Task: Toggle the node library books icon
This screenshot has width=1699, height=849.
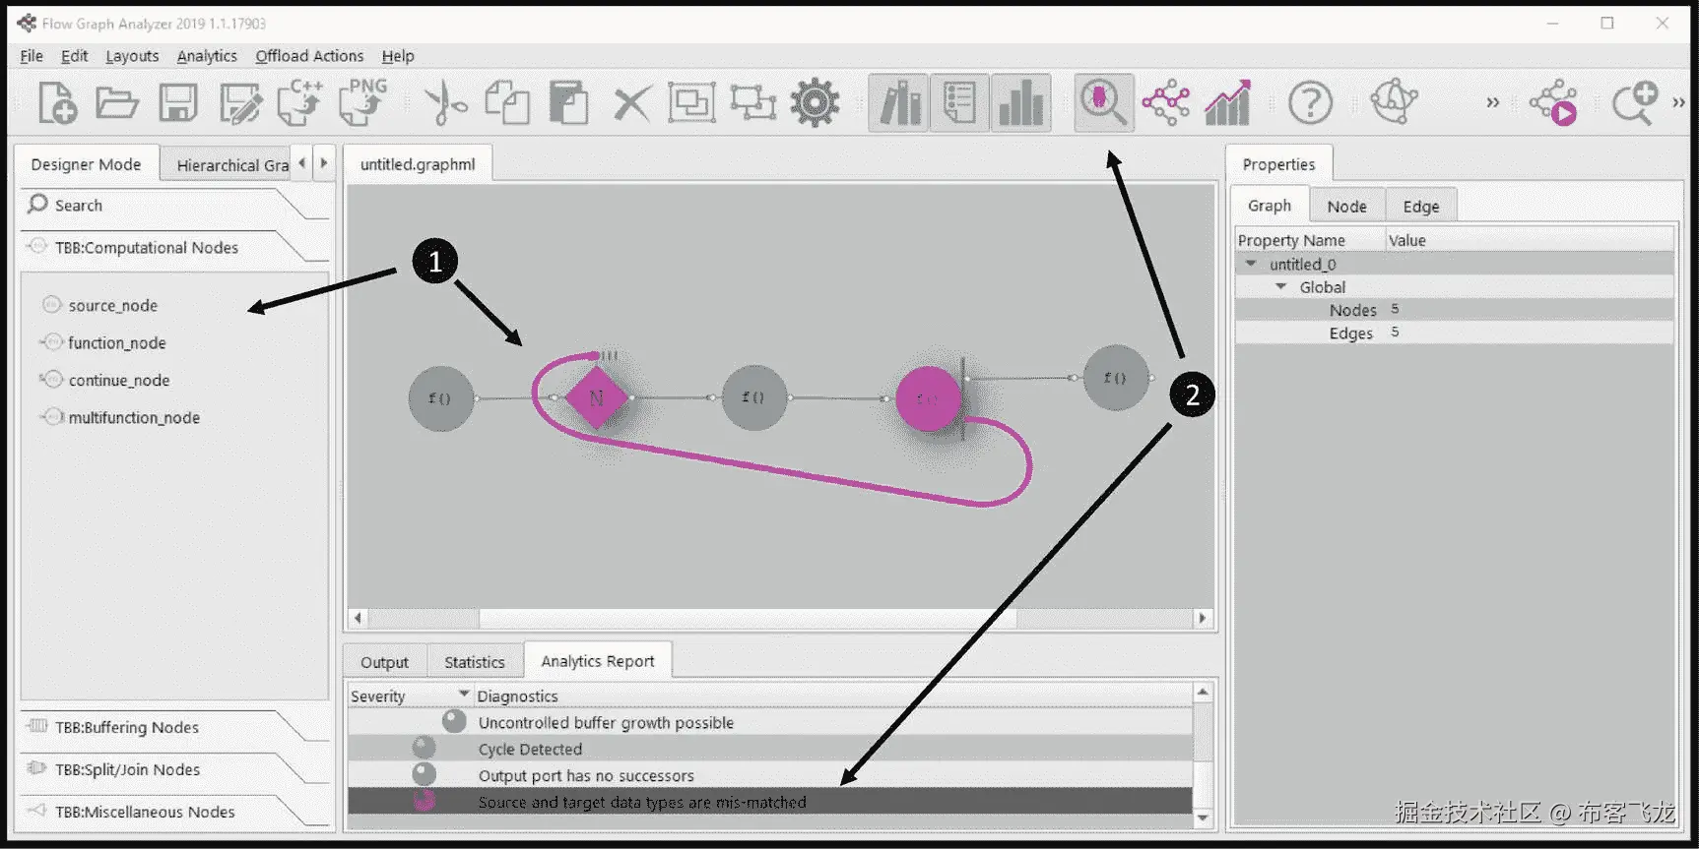Action: point(899,103)
